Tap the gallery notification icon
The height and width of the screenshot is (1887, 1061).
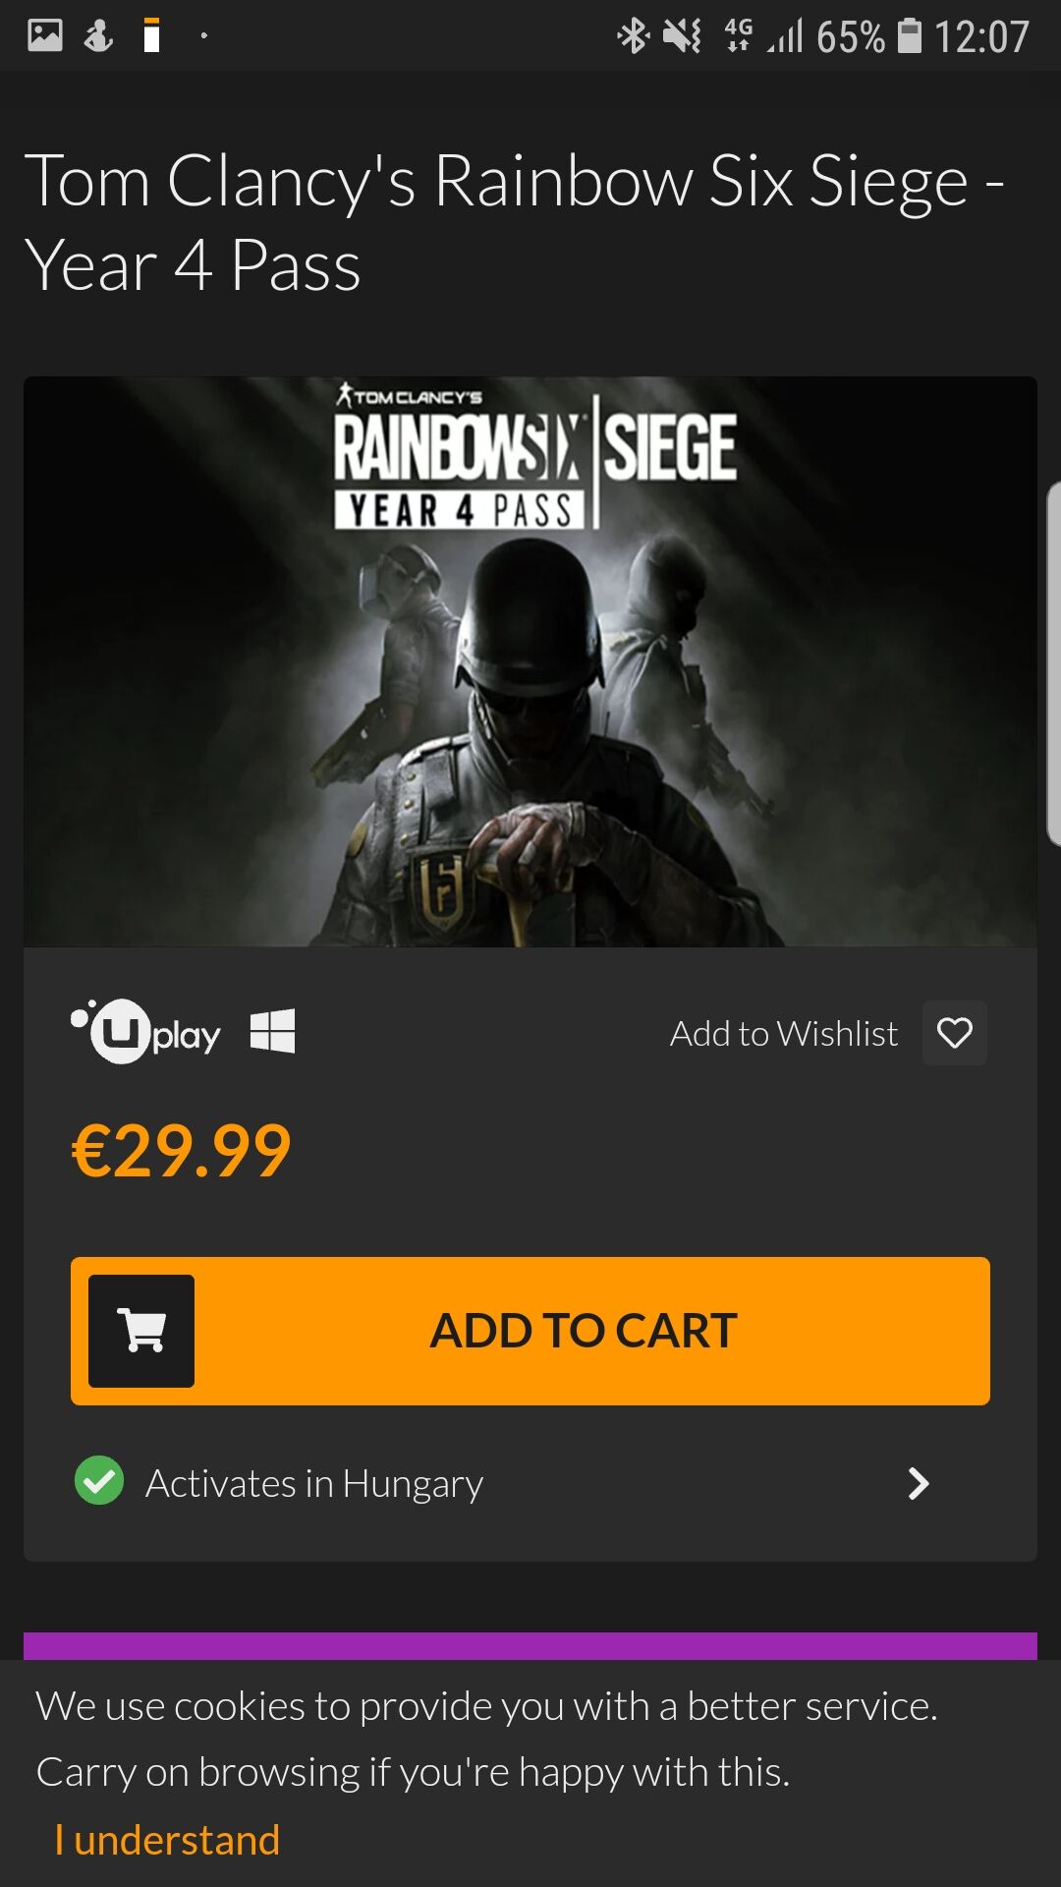44,35
